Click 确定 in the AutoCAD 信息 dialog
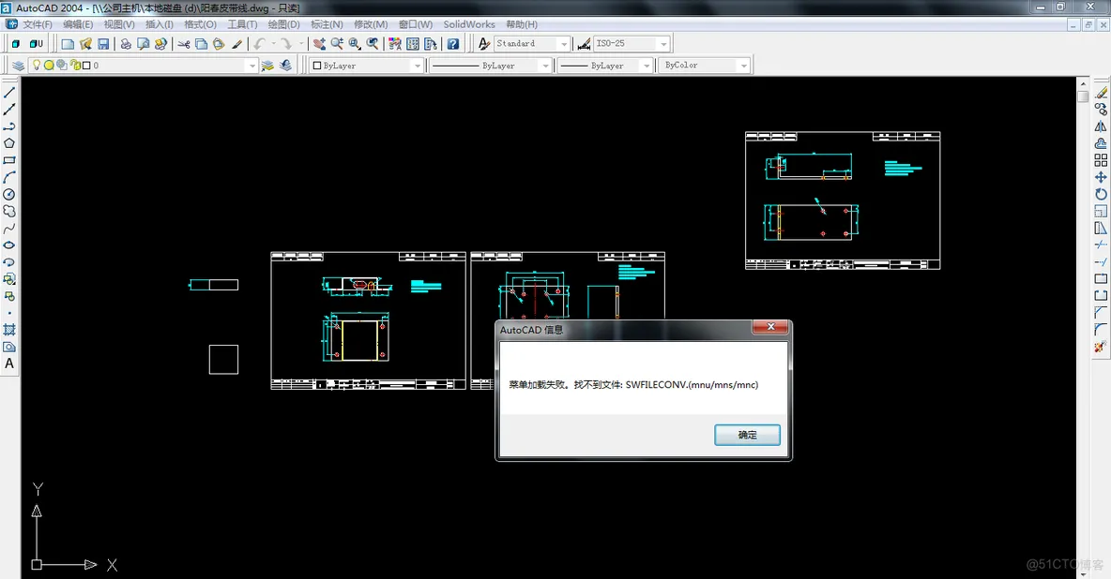Viewport: 1111px width, 579px height. point(748,435)
